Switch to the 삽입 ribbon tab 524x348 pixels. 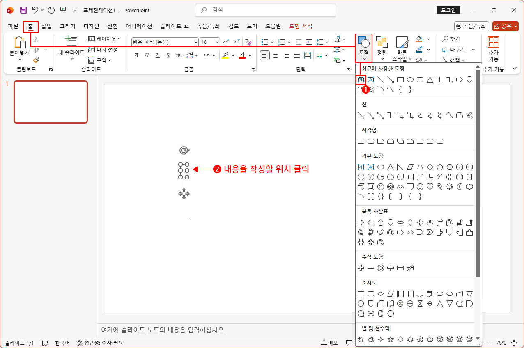(x=46, y=25)
